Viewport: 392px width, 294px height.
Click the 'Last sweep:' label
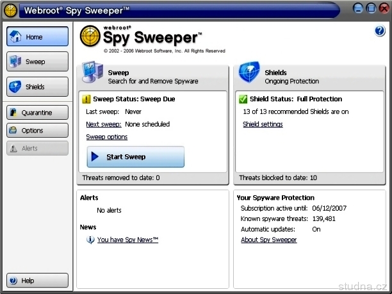[x=102, y=111]
